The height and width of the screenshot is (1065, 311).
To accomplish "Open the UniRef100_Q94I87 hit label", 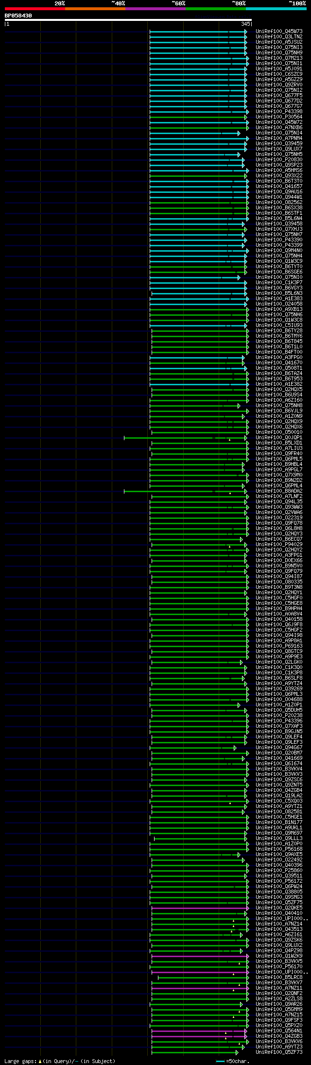I will 279,577.
